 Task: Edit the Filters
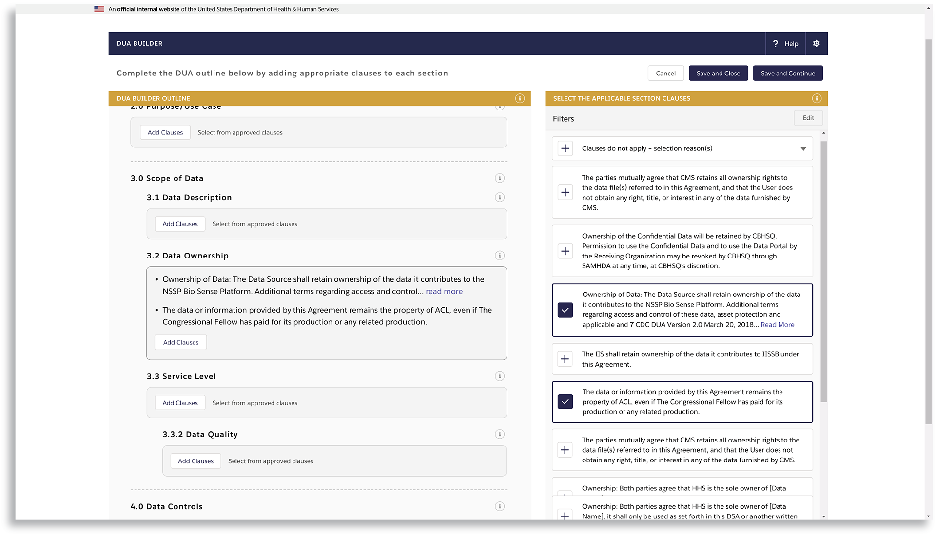tap(808, 118)
